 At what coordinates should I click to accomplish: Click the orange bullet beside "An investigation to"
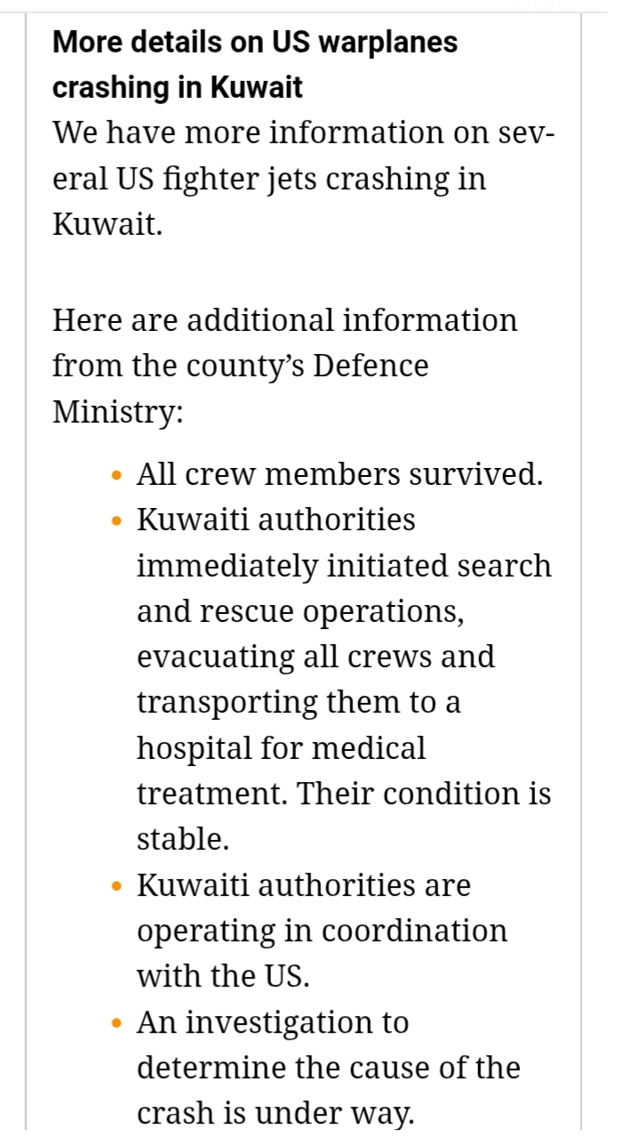tap(116, 1025)
